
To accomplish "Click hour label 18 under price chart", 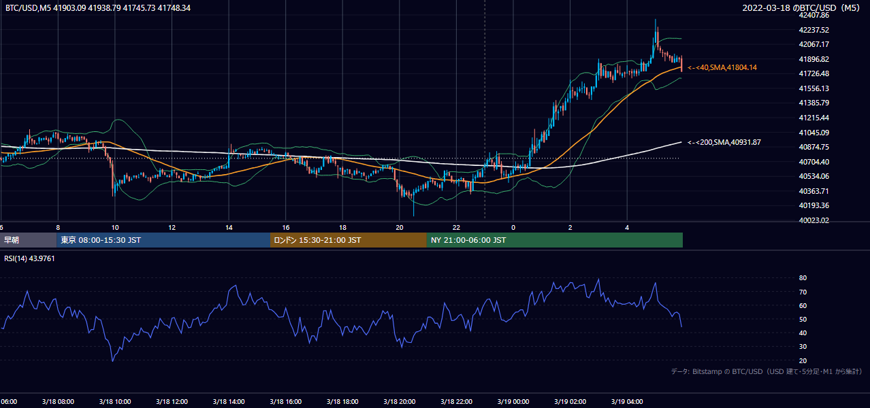I will [x=342, y=228].
